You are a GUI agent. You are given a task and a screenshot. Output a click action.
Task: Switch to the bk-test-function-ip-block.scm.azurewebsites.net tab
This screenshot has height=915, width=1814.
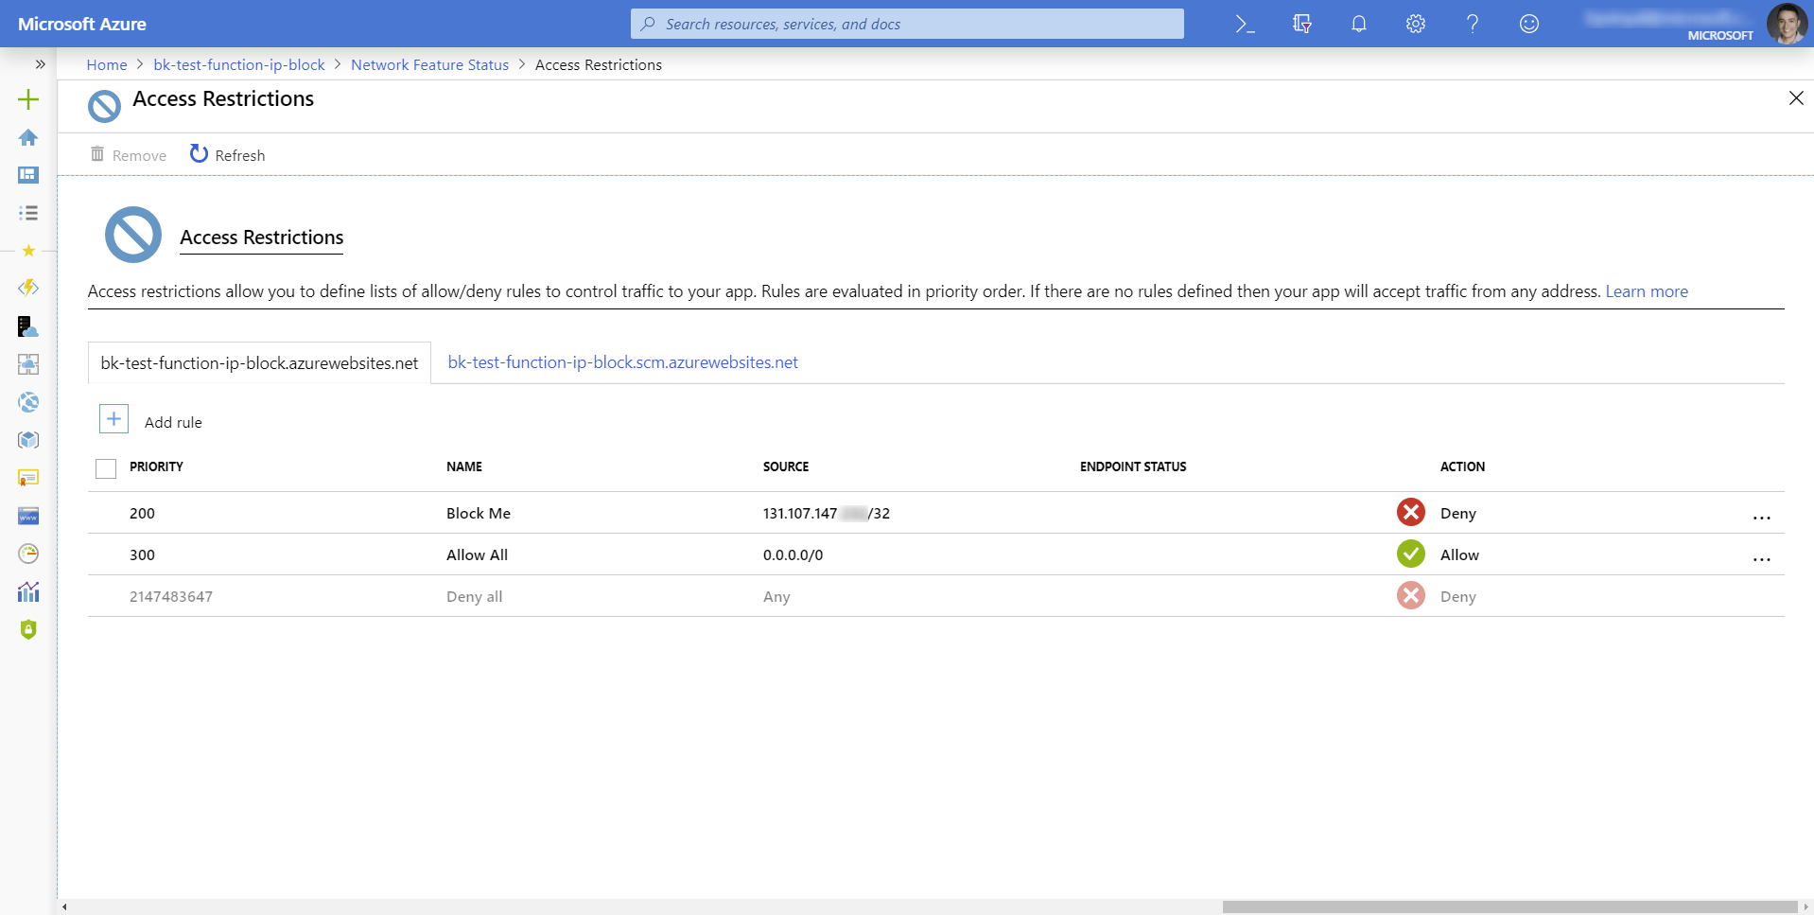pos(622,361)
